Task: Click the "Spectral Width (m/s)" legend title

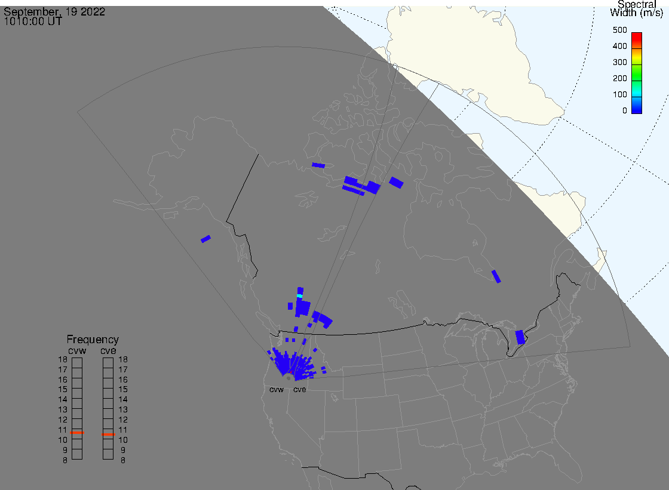Action: (x=637, y=8)
